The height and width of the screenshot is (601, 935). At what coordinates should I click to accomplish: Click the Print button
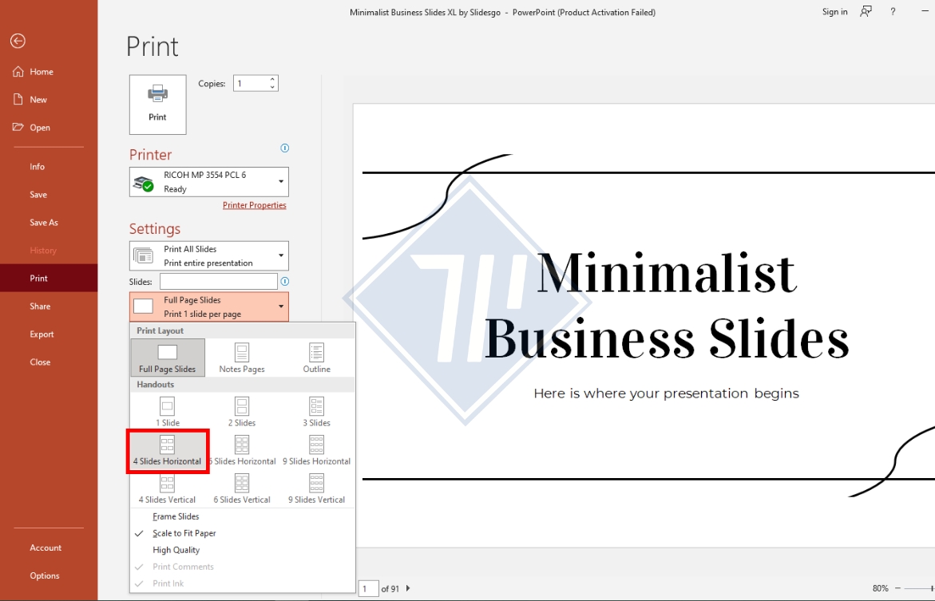point(157,105)
